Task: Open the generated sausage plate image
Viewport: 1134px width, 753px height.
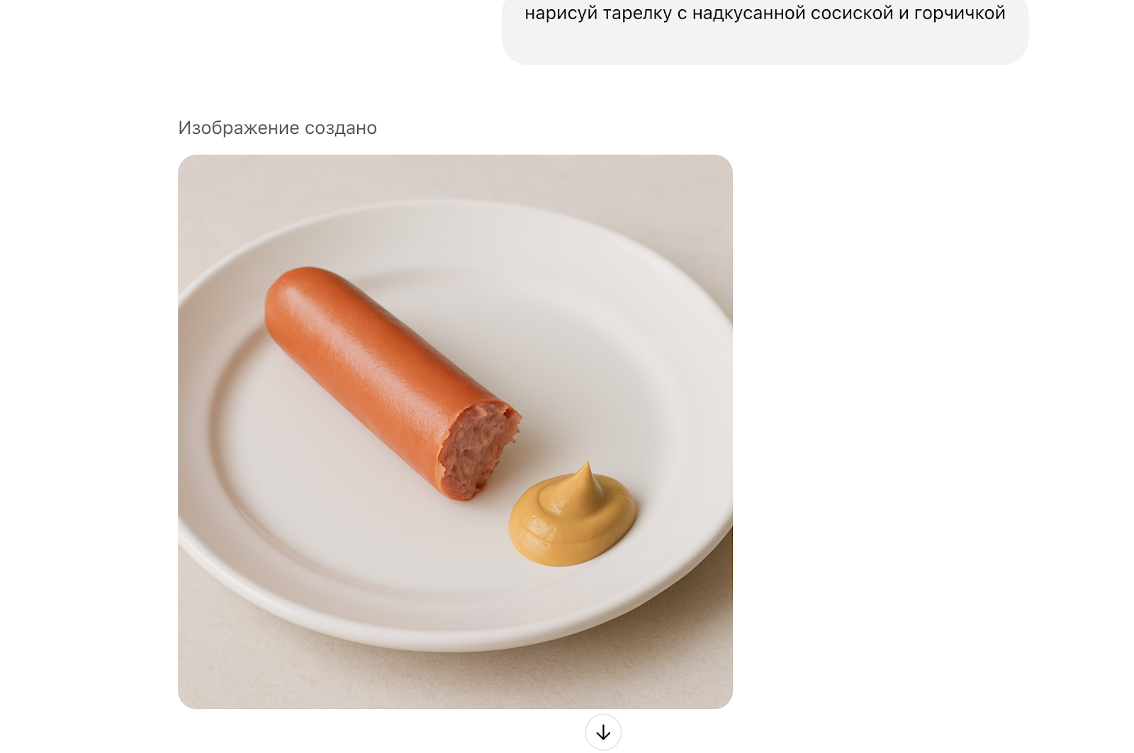Action: tap(455, 431)
